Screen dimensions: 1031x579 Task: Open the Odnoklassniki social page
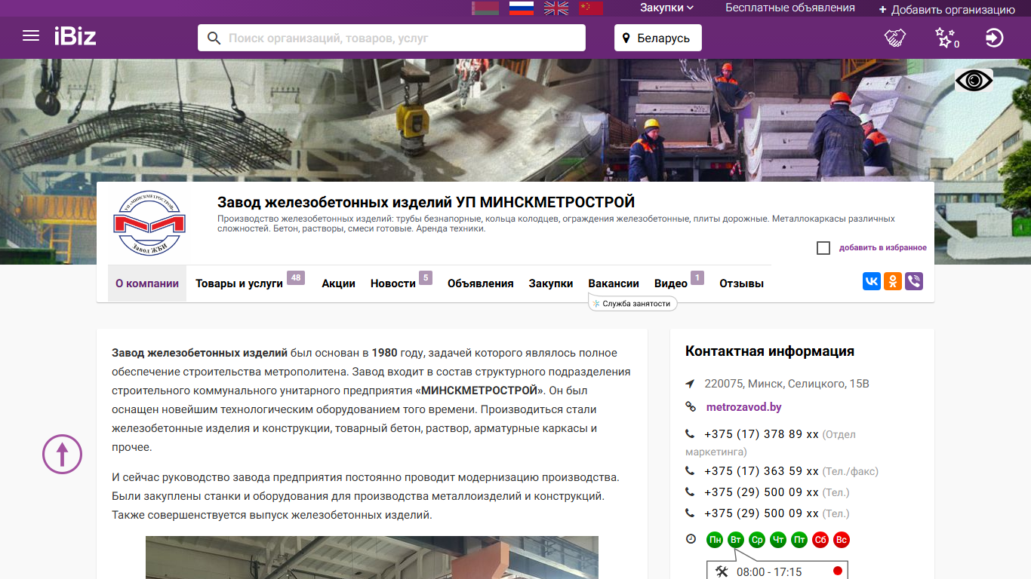[x=893, y=281]
